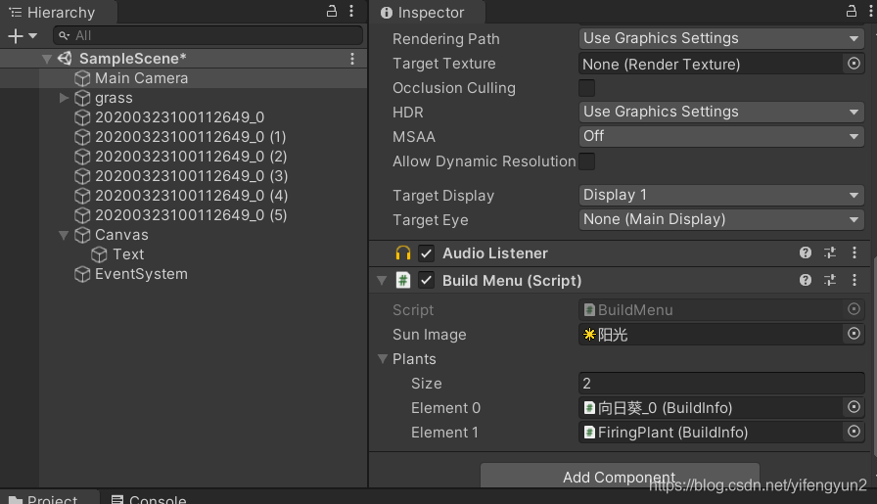Select the Canvas object
The image size is (877, 504).
[x=121, y=235]
